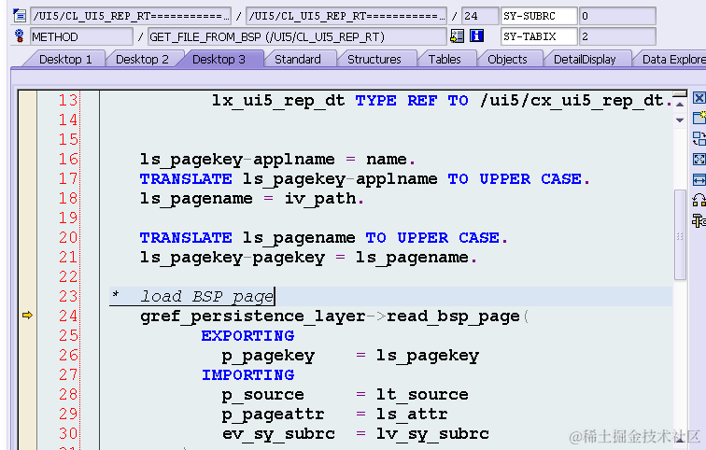Click 'p_pageattr = ls_attr' line
The width and height of the screenshot is (706, 450).
334,414
